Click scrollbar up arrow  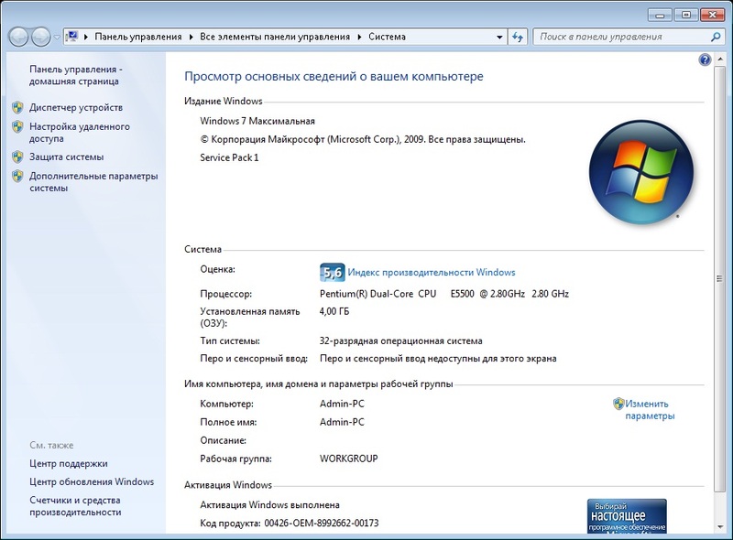click(719, 59)
